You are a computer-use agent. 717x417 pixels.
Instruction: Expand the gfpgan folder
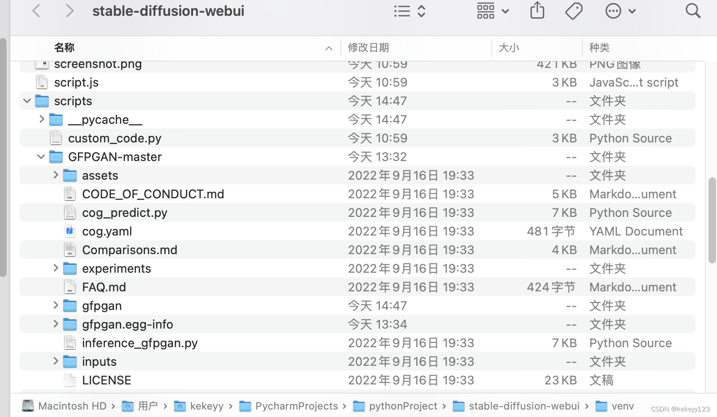click(56, 305)
